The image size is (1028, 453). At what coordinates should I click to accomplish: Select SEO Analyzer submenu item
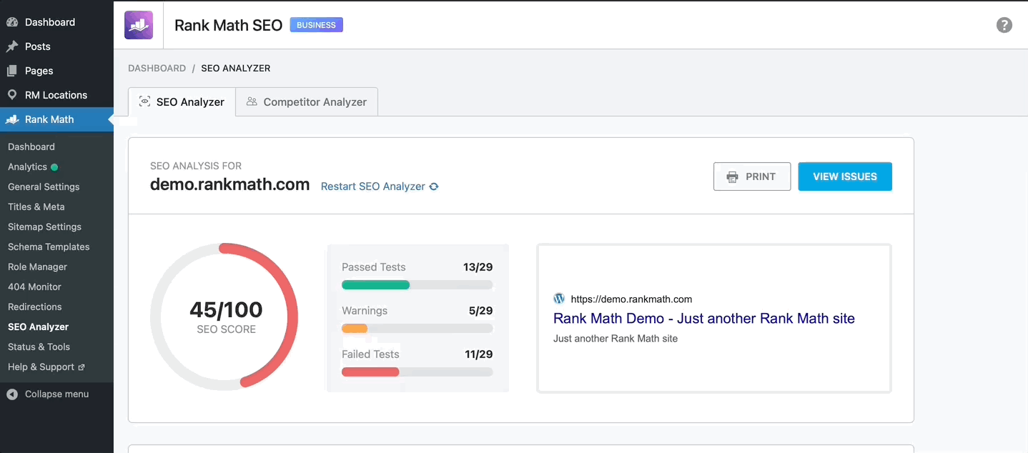tap(39, 327)
